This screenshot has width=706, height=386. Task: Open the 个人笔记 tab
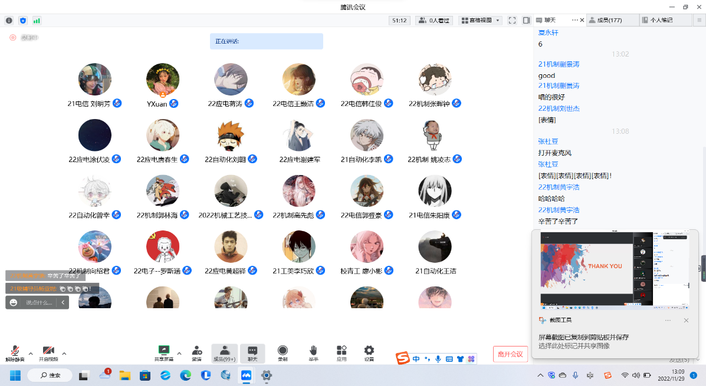point(664,20)
